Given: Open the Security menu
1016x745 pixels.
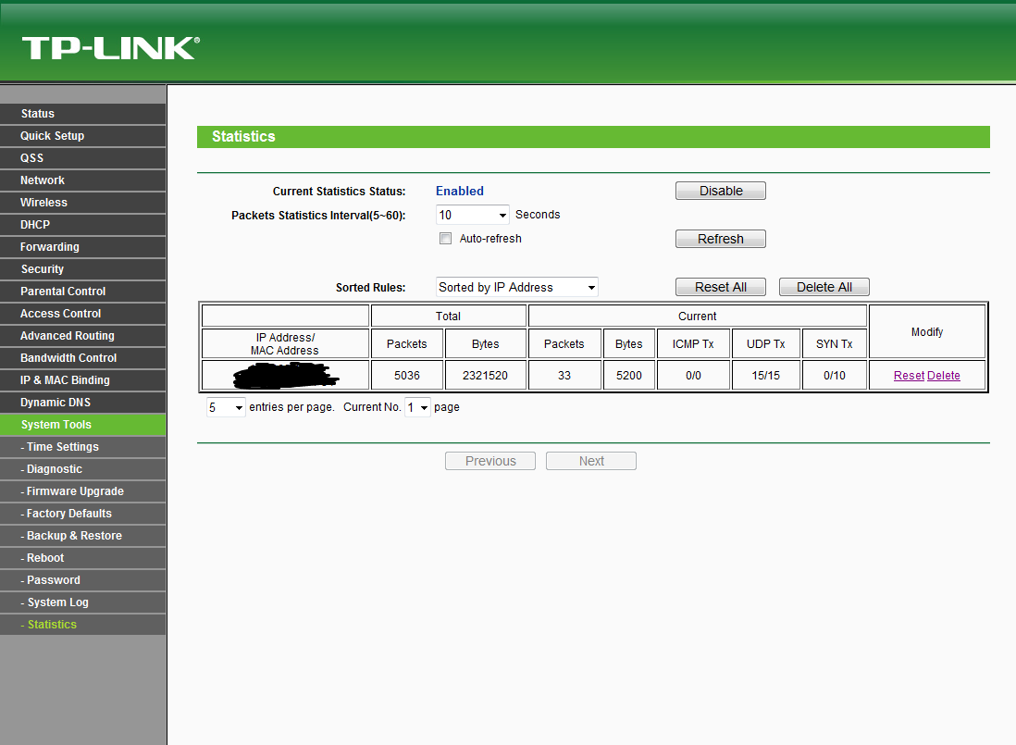Looking at the screenshot, I should [83, 268].
